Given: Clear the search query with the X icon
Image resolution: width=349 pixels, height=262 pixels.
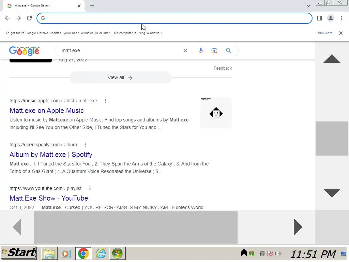Looking at the screenshot, I should pyautogui.click(x=185, y=50).
